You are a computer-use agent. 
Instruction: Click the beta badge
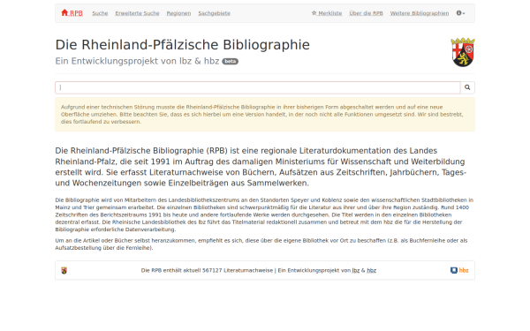pyautogui.click(x=231, y=62)
